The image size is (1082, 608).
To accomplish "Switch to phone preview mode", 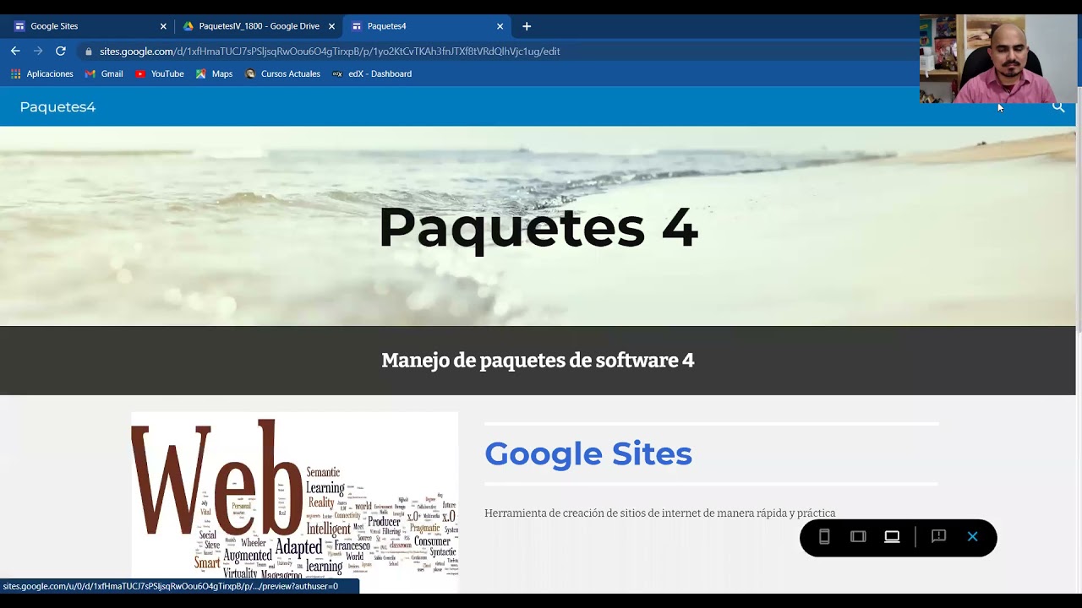I will tap(824, 537).
